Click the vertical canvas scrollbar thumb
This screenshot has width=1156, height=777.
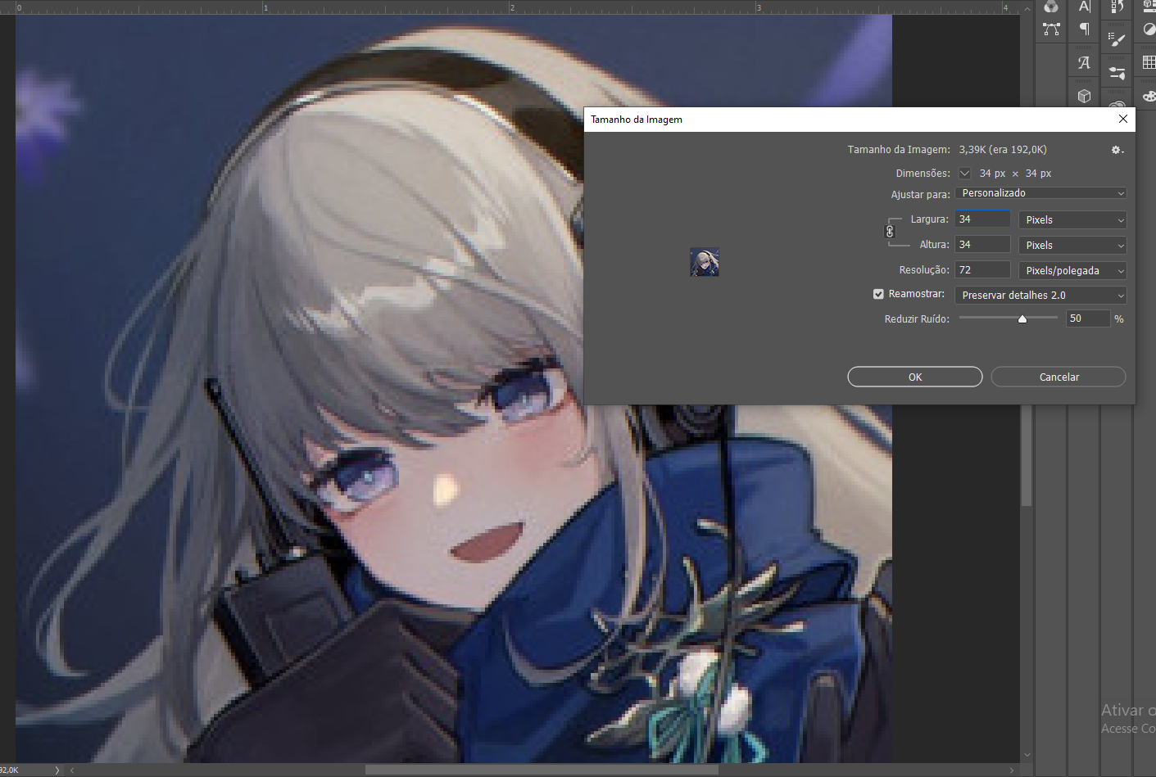point(1027,456)
